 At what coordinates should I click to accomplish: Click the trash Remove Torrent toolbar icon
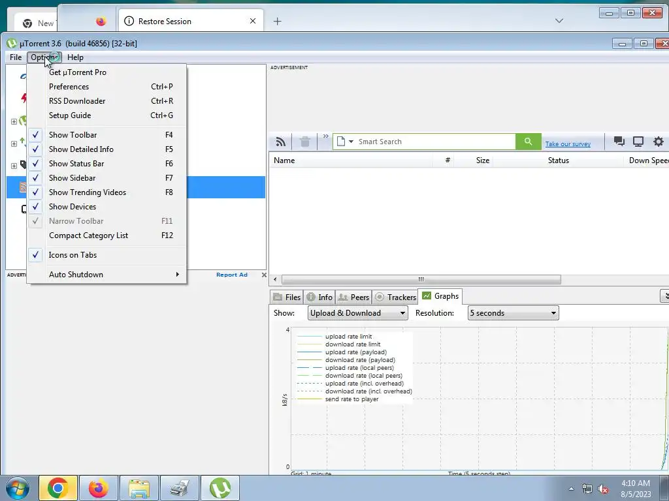tap(304, 142)
